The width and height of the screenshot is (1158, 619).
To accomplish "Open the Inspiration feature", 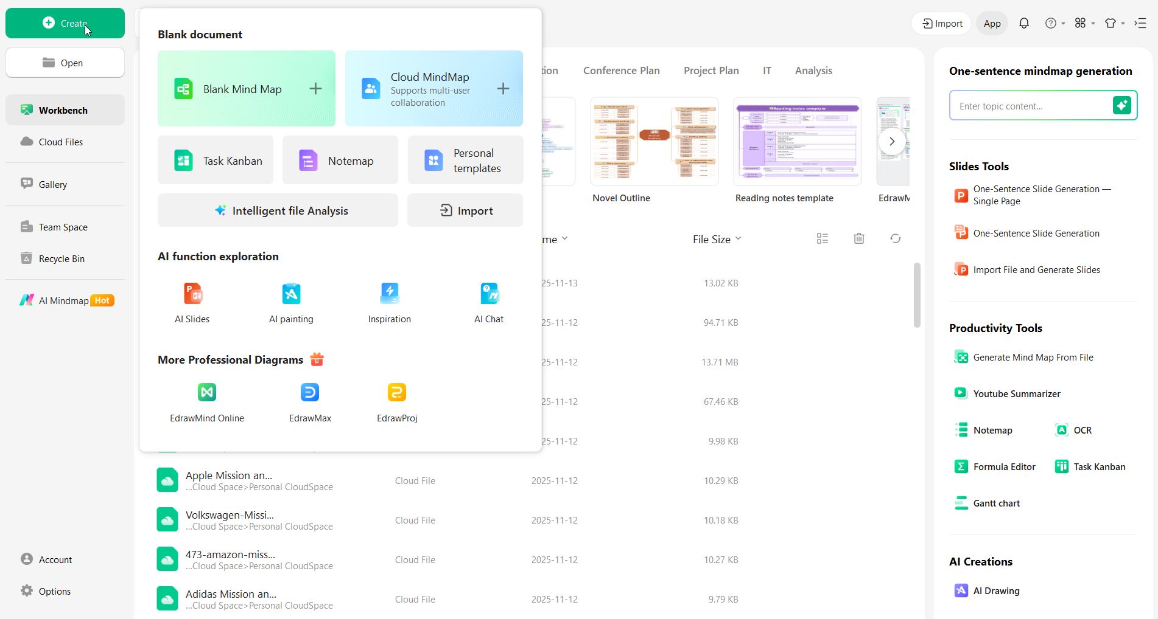I will point(389,302).
